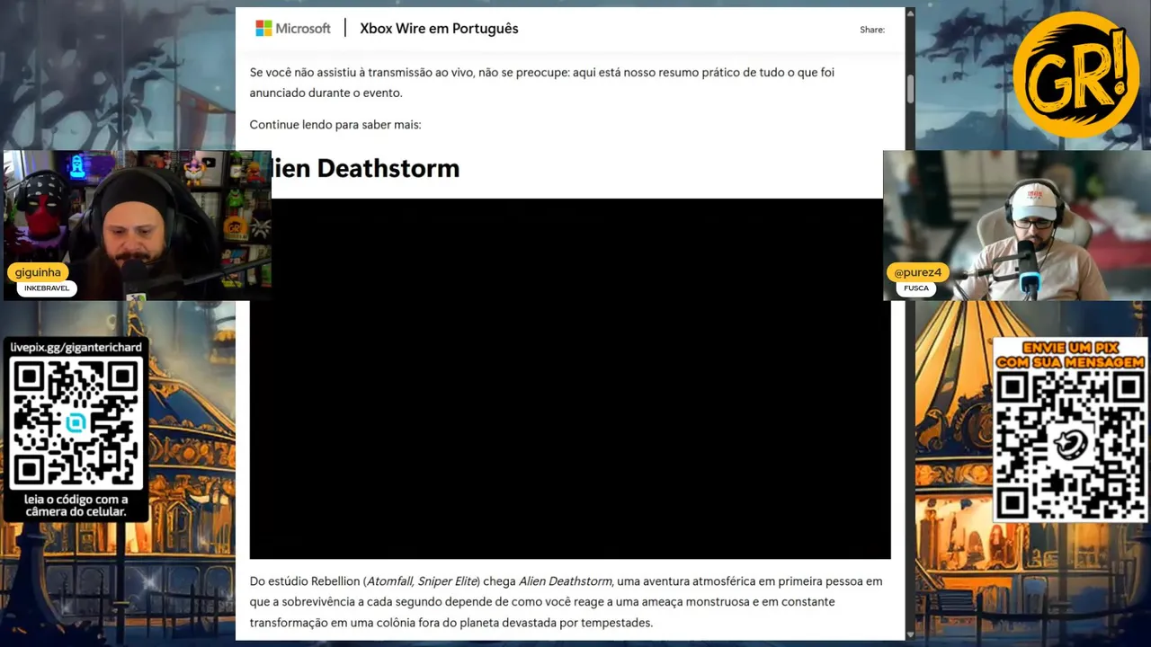Click the INKEBRAVEL label under giguinha
Viewport: 1151px width, 647px height.
tap(47, 288)
